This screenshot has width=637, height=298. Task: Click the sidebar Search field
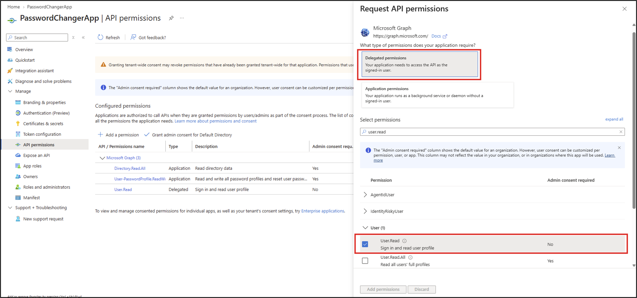[37, 38]
